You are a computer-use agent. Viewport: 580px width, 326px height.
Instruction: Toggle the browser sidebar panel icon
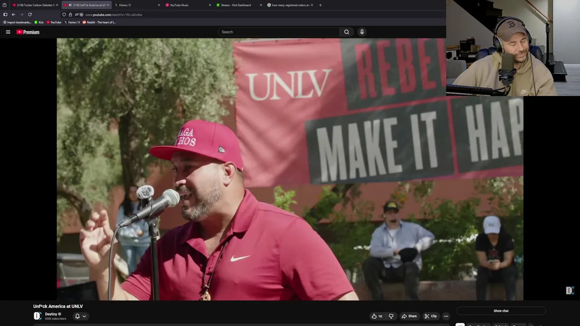point(5,14)
